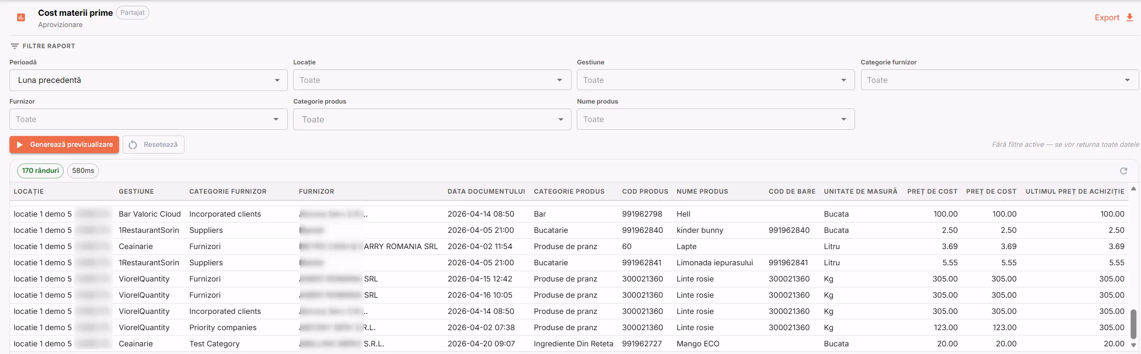Click the Partajat badge

click(133, 13)
